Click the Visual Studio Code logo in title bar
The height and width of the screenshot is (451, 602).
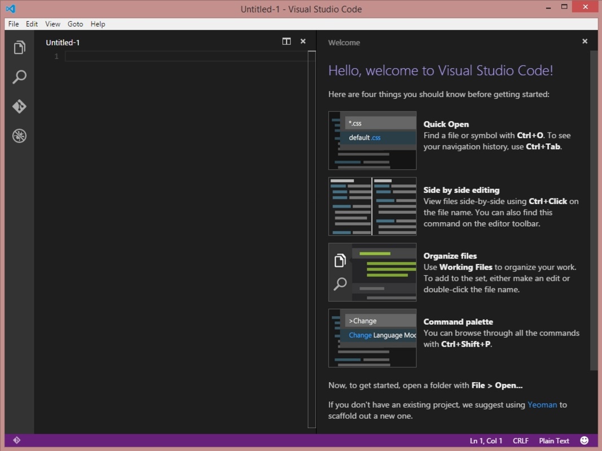point(10,8)
